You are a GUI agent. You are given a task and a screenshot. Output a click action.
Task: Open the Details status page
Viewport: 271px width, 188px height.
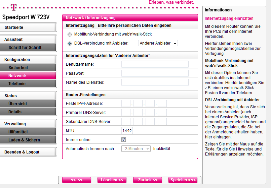28,112
